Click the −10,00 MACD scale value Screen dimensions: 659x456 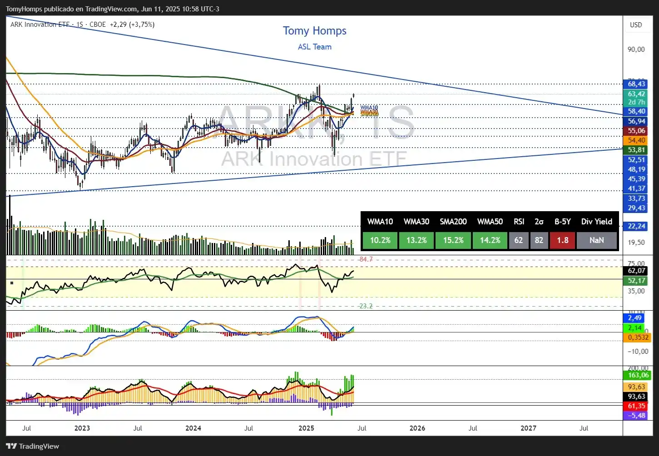click(638, 352)
